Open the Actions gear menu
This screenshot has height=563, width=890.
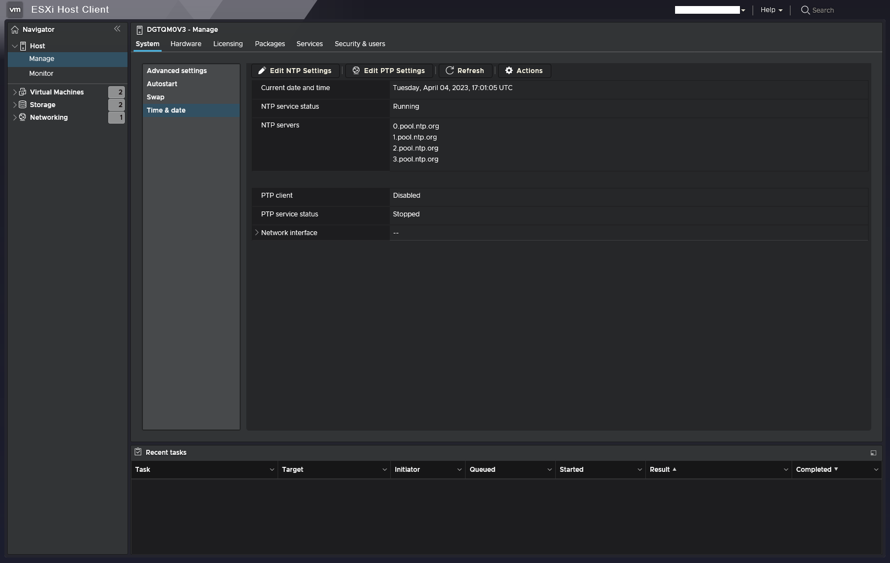[x=523, y=70]
